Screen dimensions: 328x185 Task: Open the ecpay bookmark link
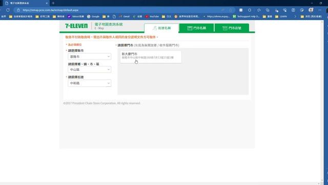[x=216, y=16]
